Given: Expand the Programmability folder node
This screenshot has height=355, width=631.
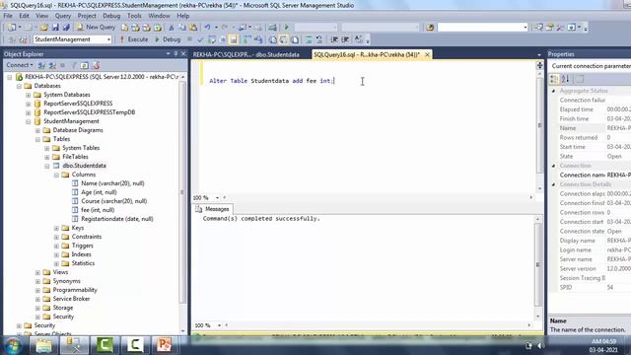Looking at the screenshot, I should tap(37, 290).
